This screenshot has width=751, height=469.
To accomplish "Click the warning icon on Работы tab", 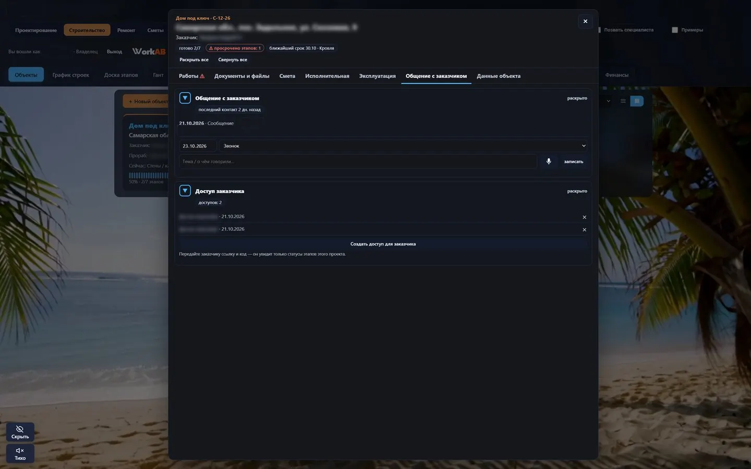I will click(202, 76).
